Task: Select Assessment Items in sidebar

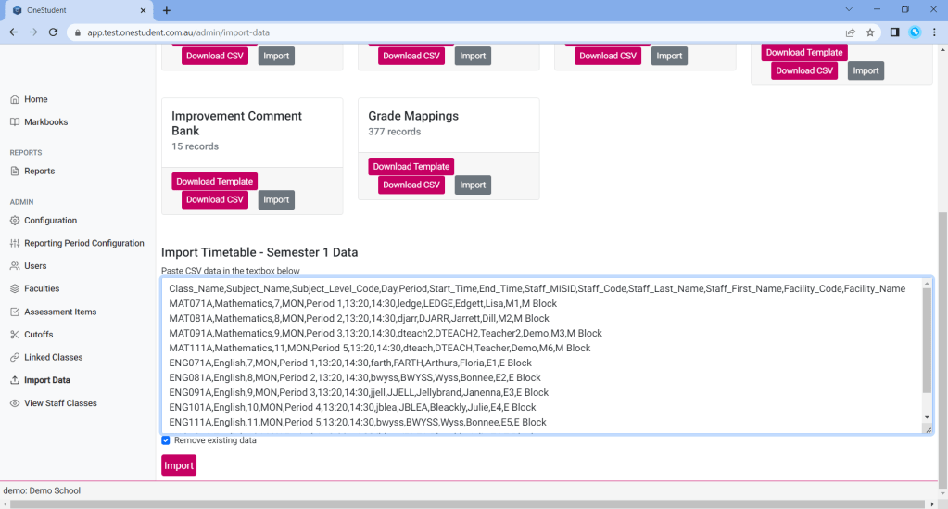Action: pos(60,312)
